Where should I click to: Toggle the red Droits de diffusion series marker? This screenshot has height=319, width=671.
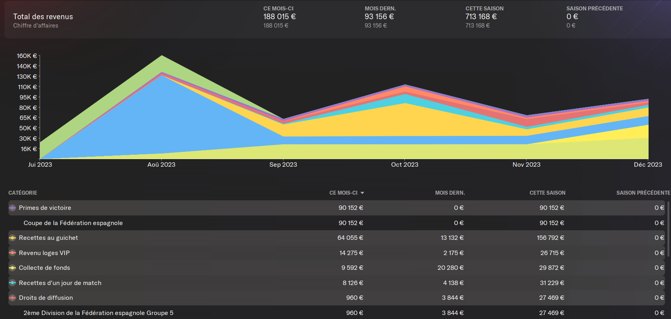(x=12, y=298)
